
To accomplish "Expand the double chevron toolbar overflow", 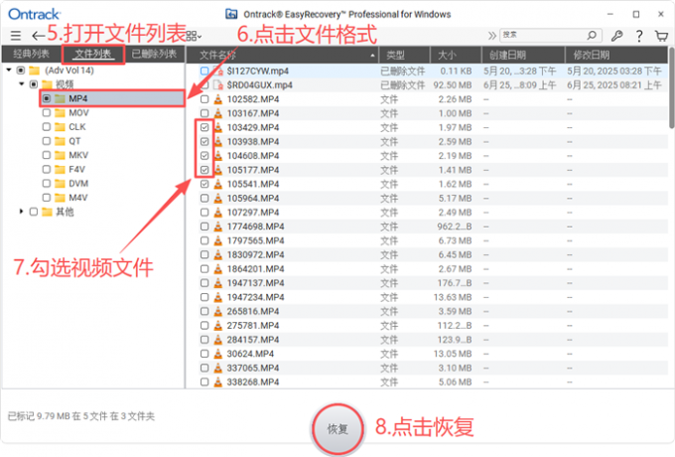I will (x=492, y=36).
